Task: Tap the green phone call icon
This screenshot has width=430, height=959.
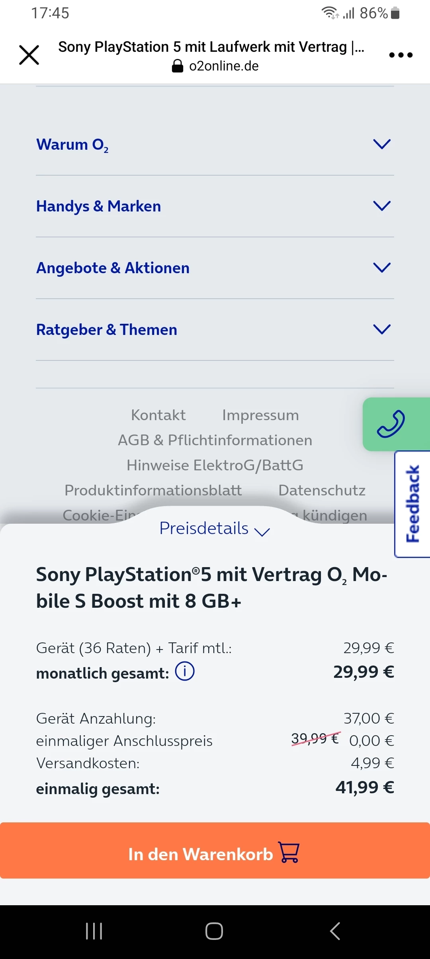Action: 391,424
